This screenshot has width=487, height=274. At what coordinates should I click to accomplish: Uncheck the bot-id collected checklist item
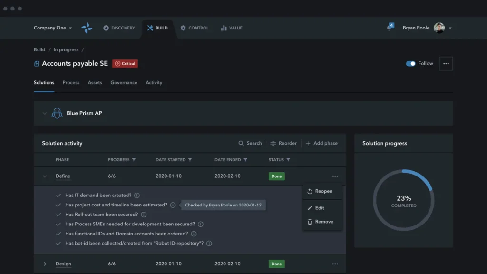point(58,243)
